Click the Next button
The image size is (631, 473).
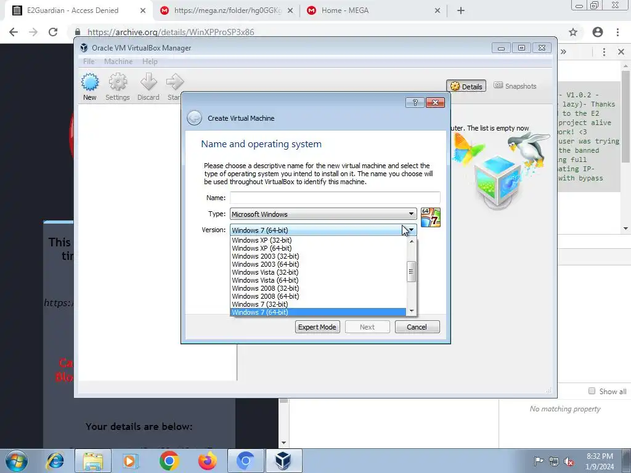367,327
